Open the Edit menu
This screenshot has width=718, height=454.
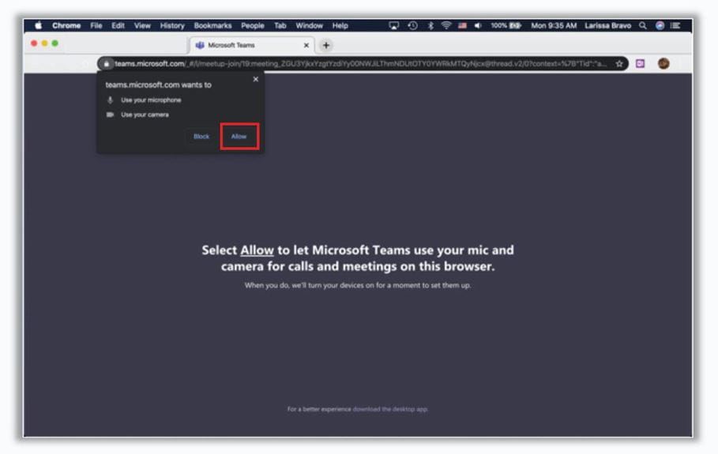point(118,25)
